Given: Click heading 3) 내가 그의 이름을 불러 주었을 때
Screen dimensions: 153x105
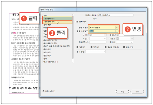Looking at the screenshot, I should tap(23, 43).
